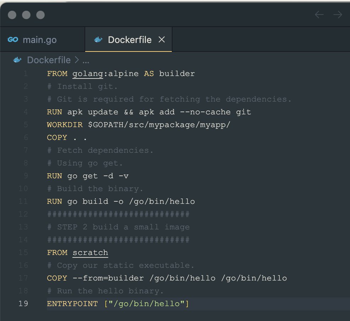This screenshot has width=350, height=321.
Task: Expand the breadcrumb chevron after Dockerfile
Action: (x=77, y=60)
